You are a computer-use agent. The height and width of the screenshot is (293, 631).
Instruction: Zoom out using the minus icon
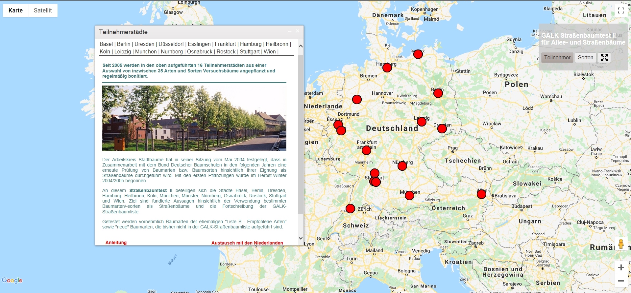(x=621, y=281)
